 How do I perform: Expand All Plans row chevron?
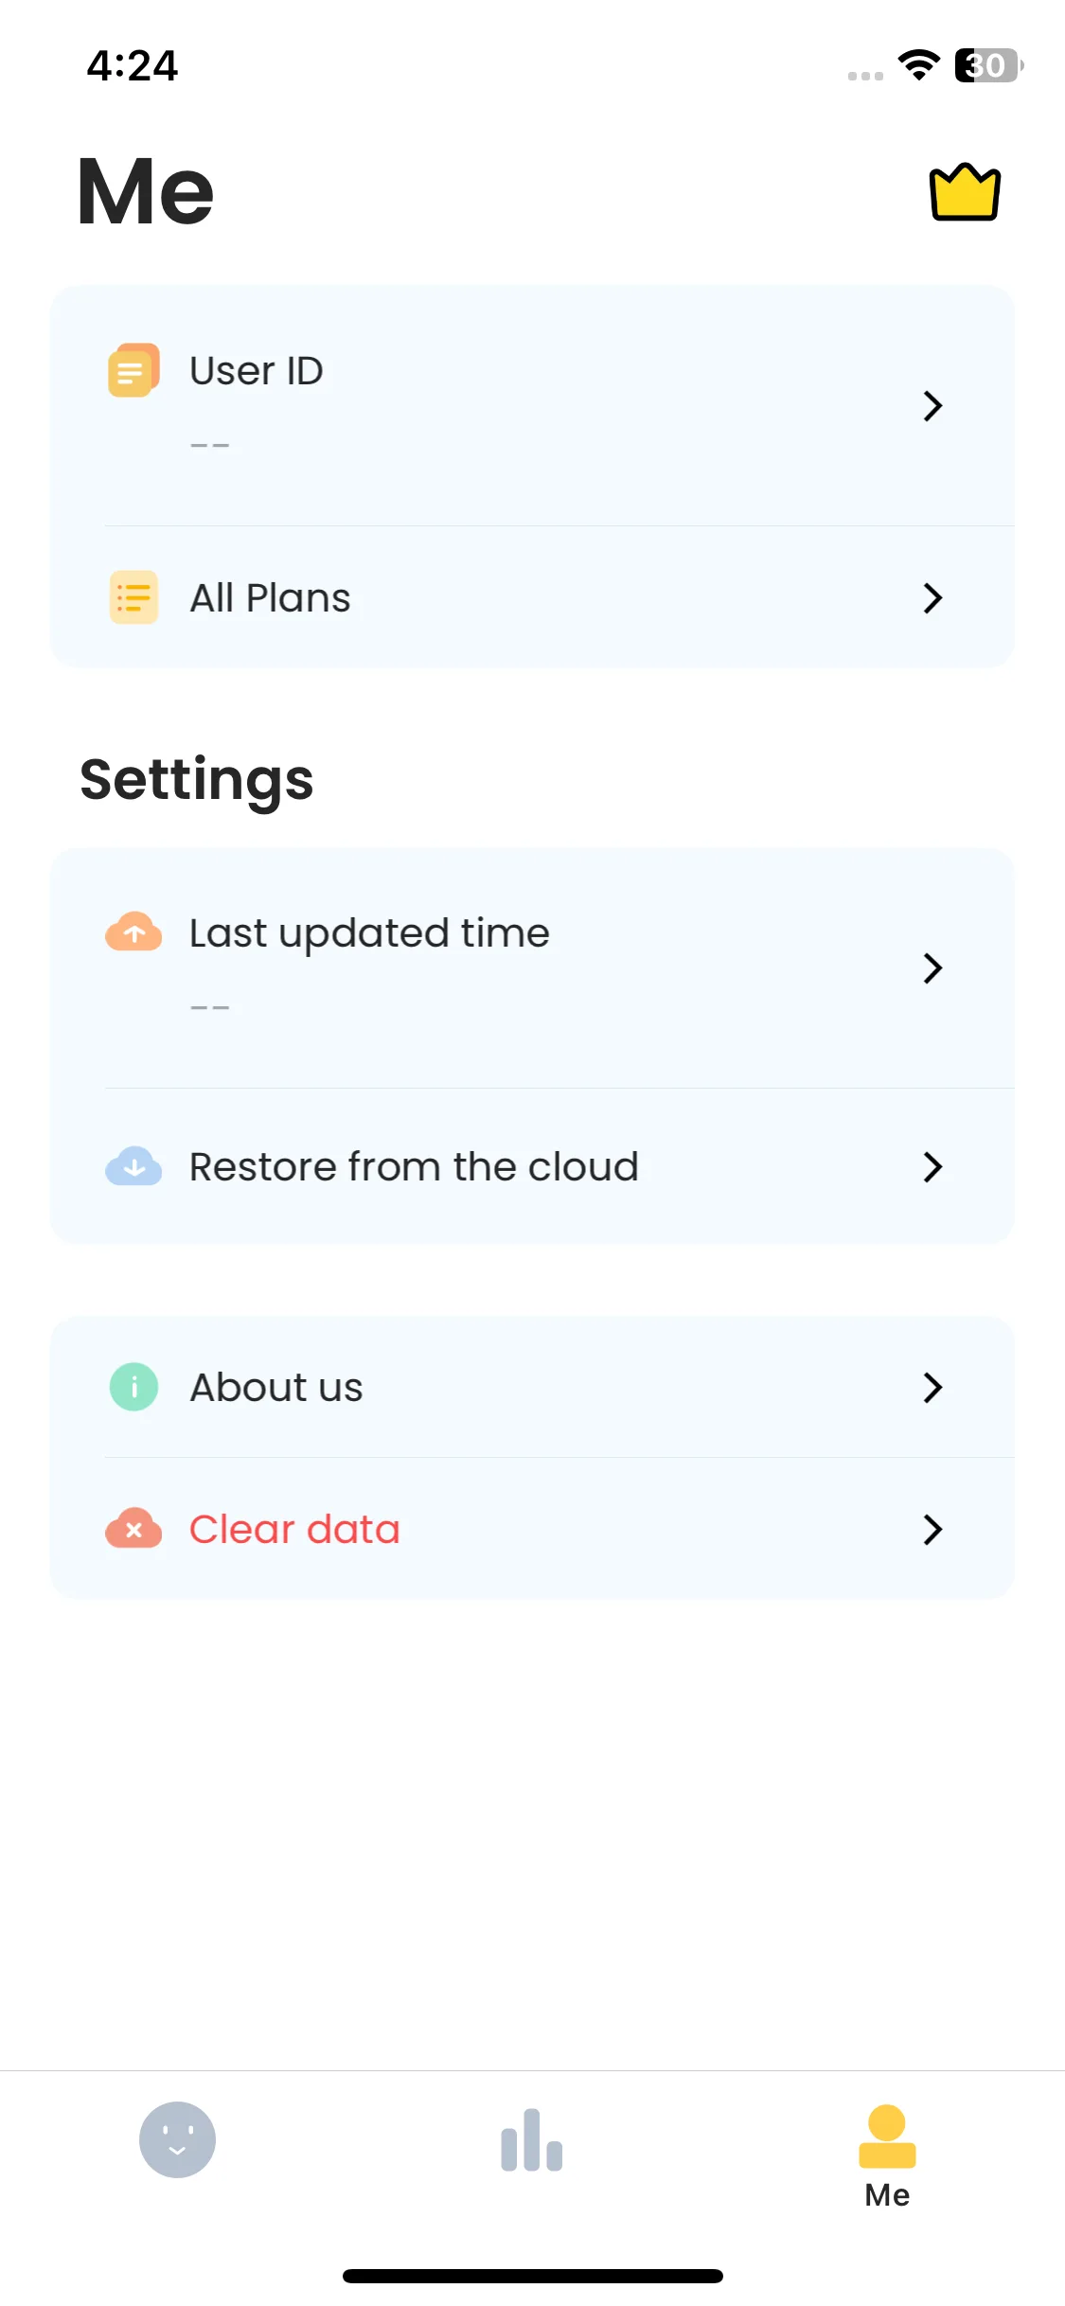point(932,597)
